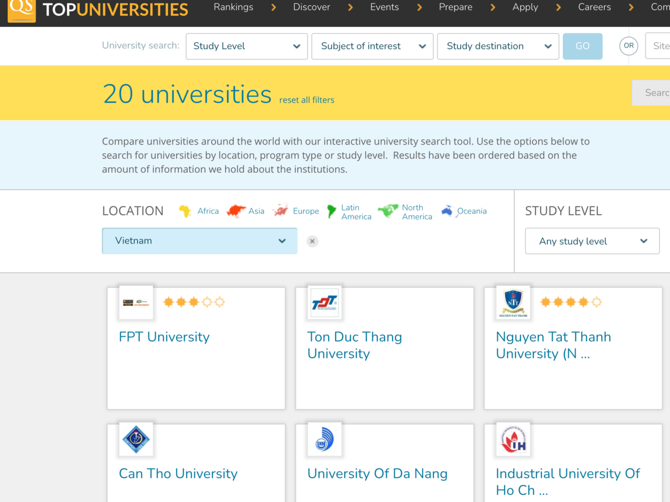This screenshot has height=502, width=670.
Task: Expand the Vietnam location dropdown
Action: pos(199,241)
